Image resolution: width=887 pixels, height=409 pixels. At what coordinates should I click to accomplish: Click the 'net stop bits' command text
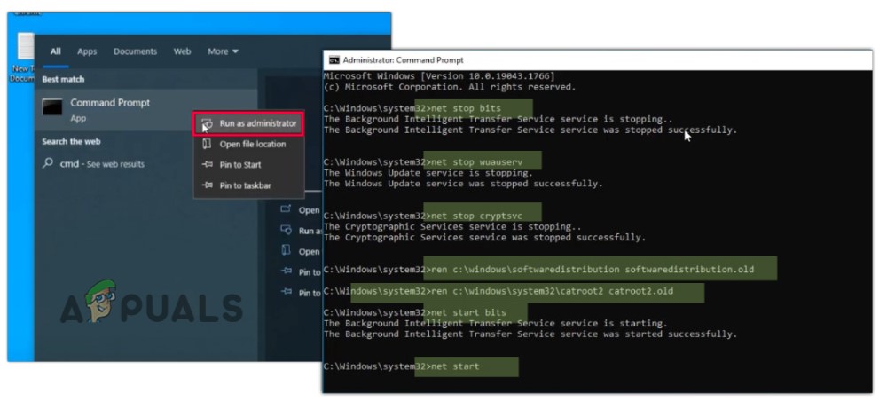tap(467, 108)
